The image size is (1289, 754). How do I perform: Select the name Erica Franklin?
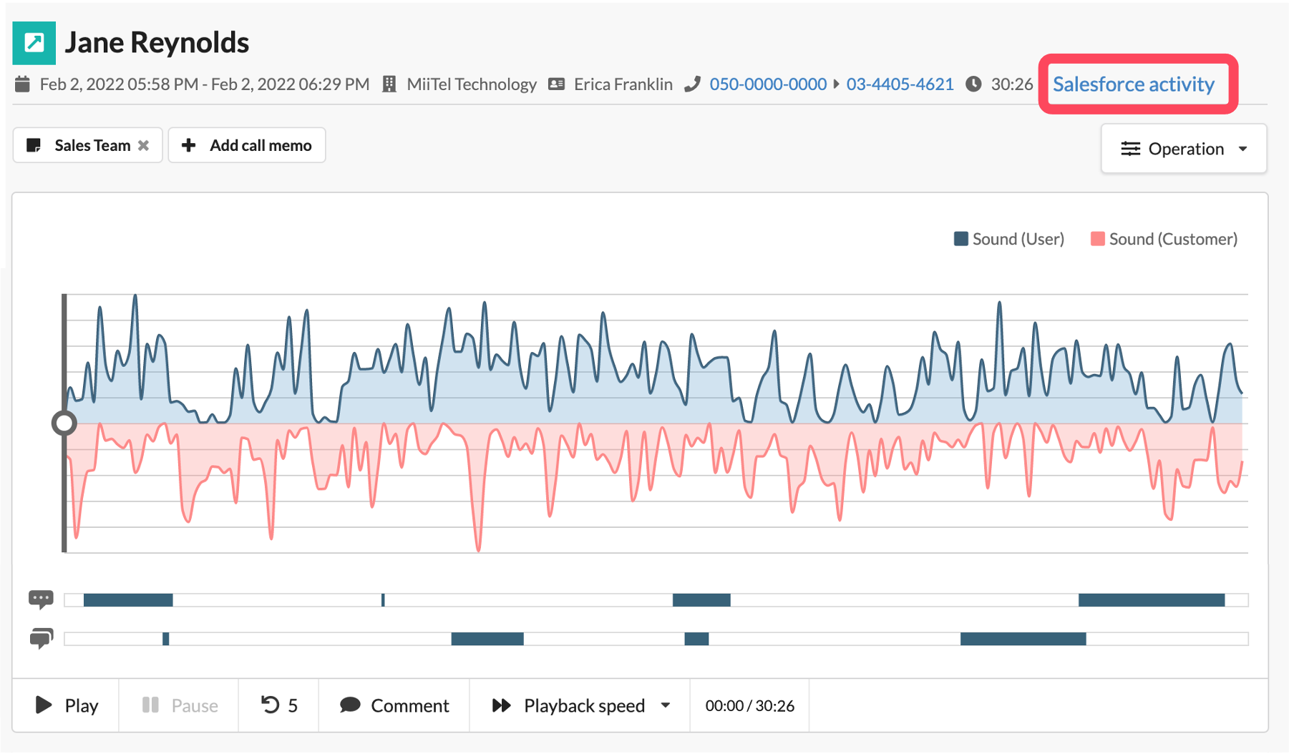[x=623, y=84]
